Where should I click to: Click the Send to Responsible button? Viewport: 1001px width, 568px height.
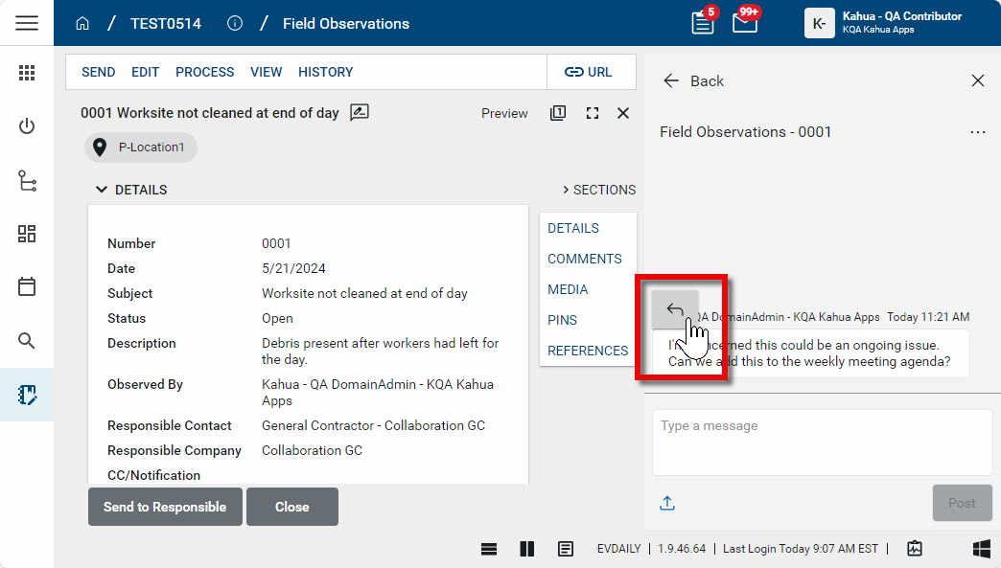[165, 507]
